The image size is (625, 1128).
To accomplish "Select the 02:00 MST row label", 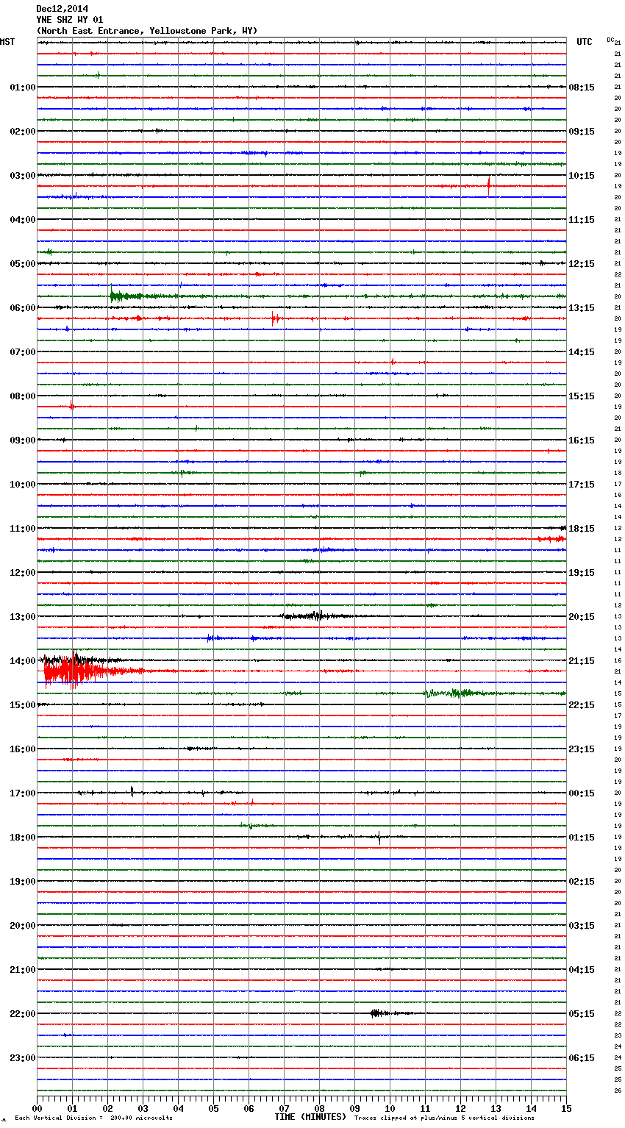I will pyautogui.click(x=22, y=132).
